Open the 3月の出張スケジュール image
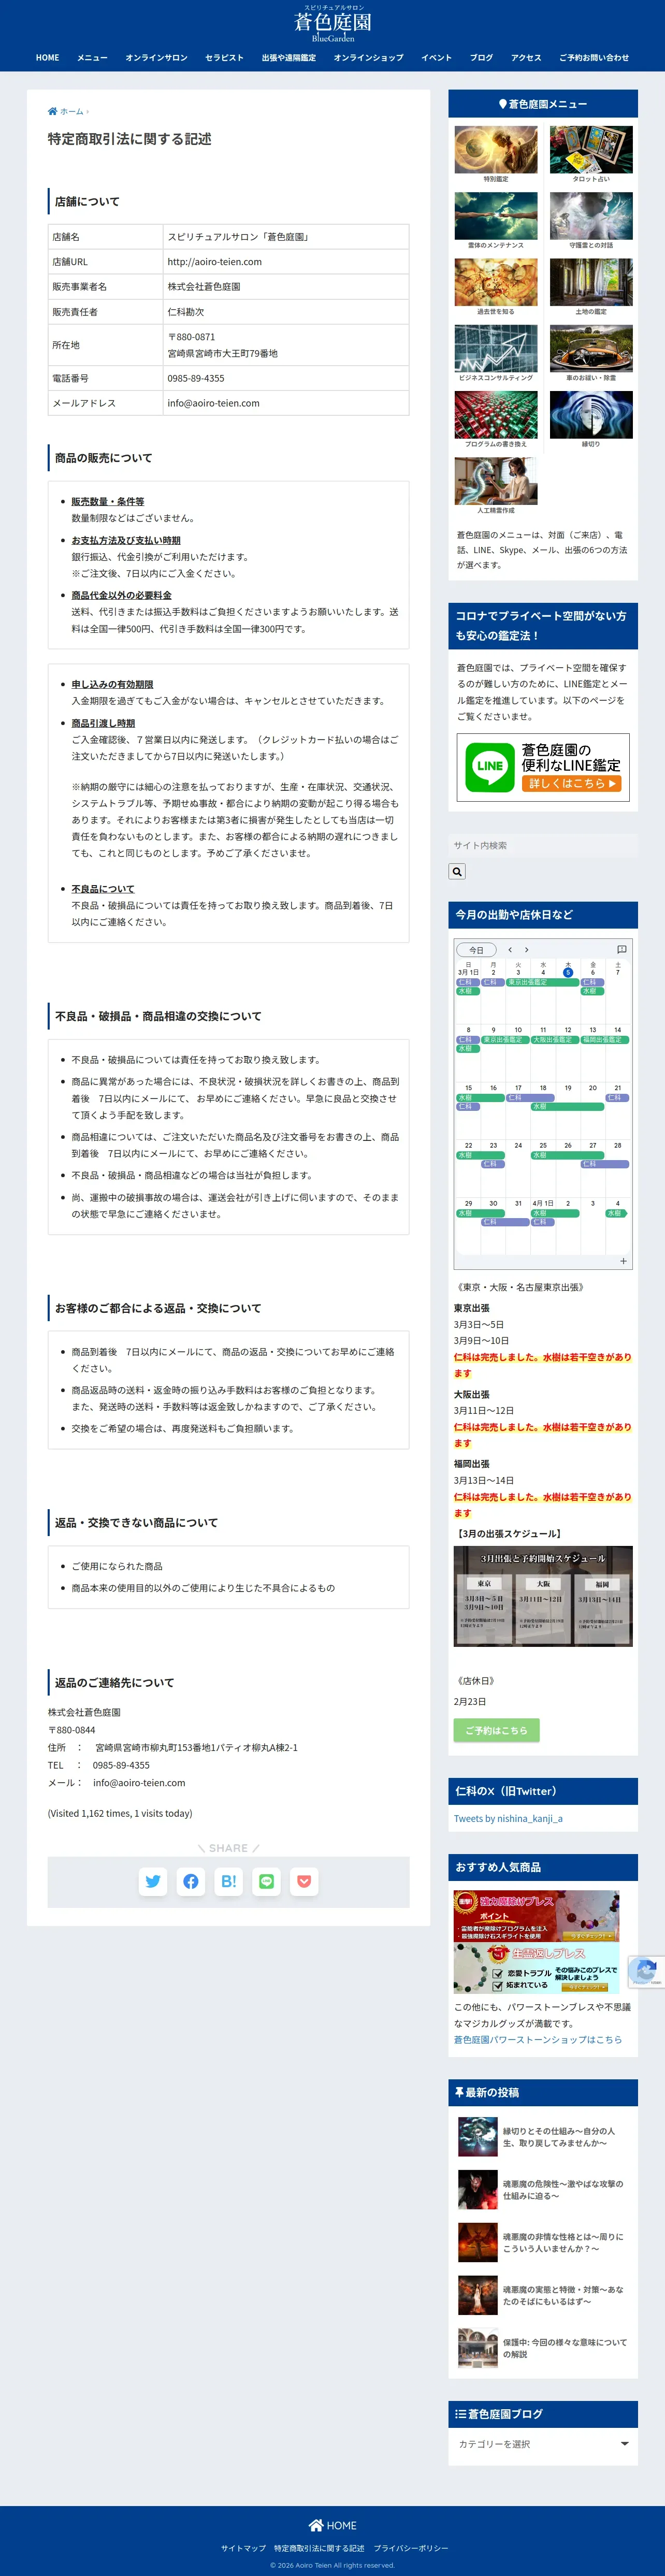The width and height of the screenshot is (665, 2576). (x=543, y=1596)
